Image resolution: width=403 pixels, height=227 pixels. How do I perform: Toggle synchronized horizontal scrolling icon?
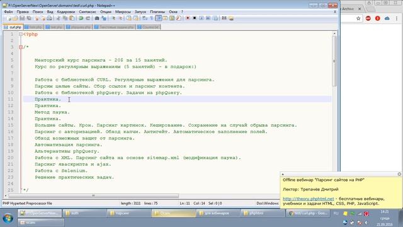pos(136,18)
